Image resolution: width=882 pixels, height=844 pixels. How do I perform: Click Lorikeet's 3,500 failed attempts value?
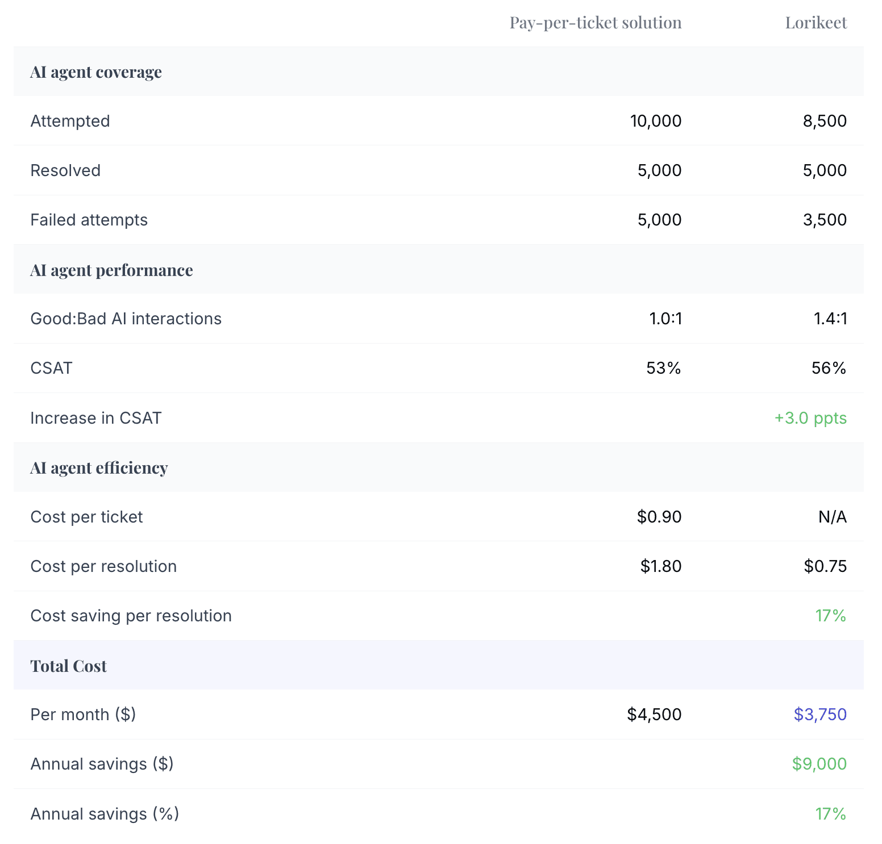[825, 220]
